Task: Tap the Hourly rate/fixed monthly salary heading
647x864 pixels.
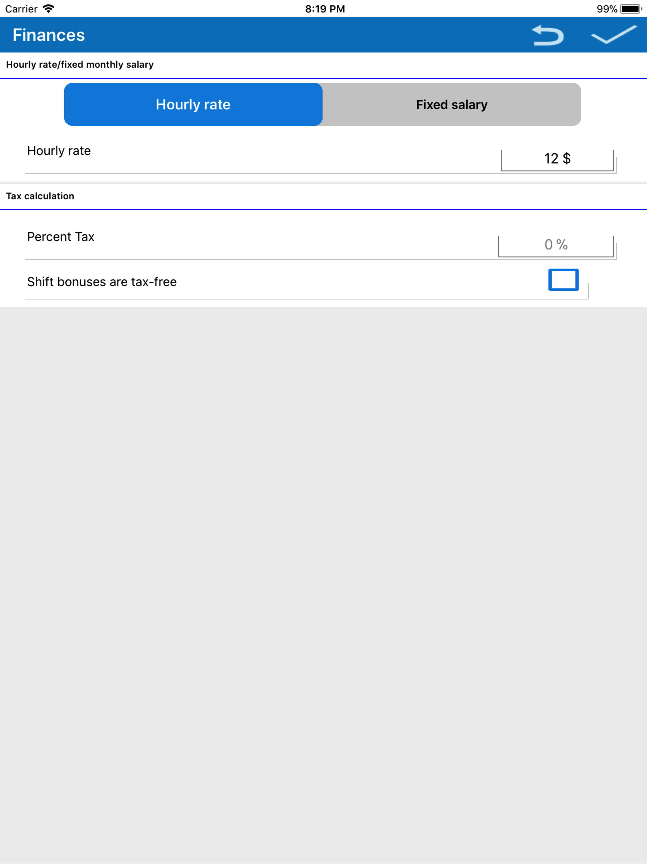Action: click(80, 65)
